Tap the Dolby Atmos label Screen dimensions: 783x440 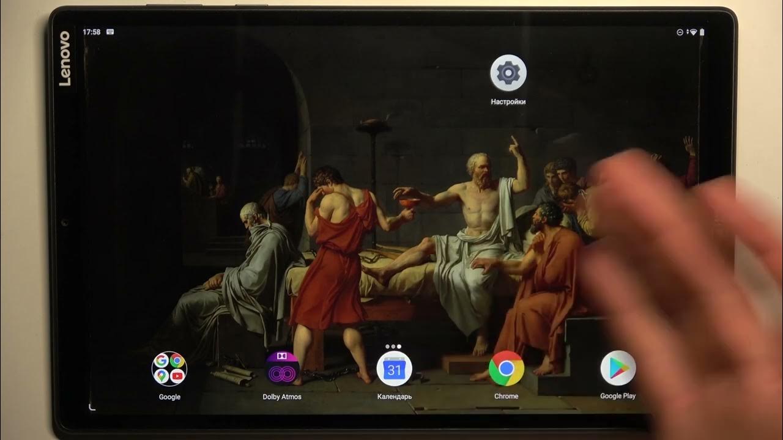(x=282, y=397)
